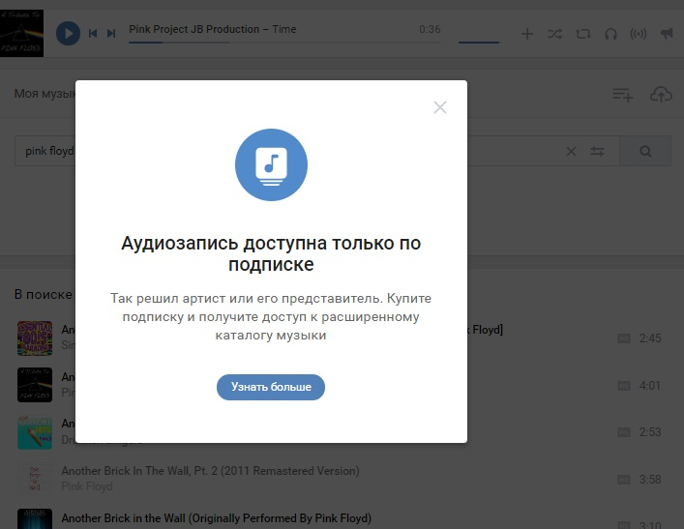Click the Узнать больше button

coord(271,387)
